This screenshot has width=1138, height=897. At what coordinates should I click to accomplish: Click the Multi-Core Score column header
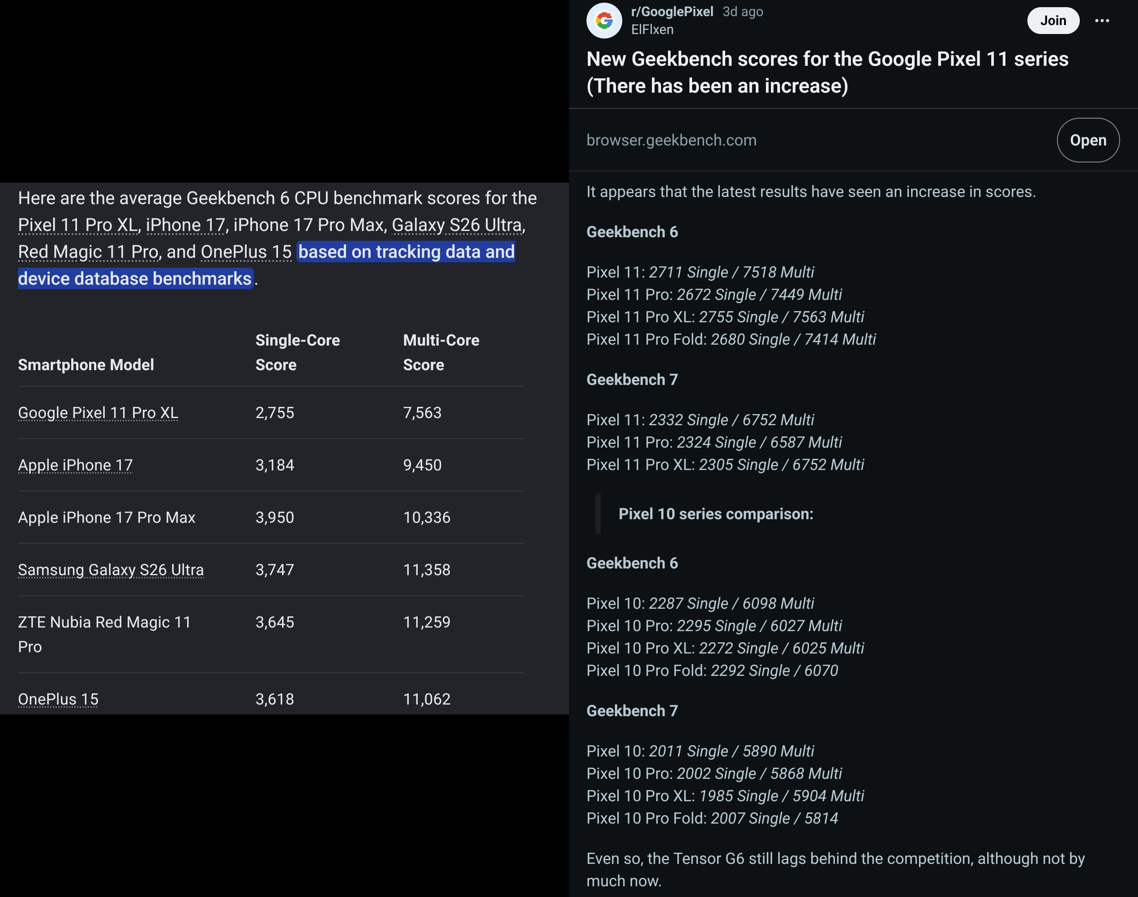441,352
